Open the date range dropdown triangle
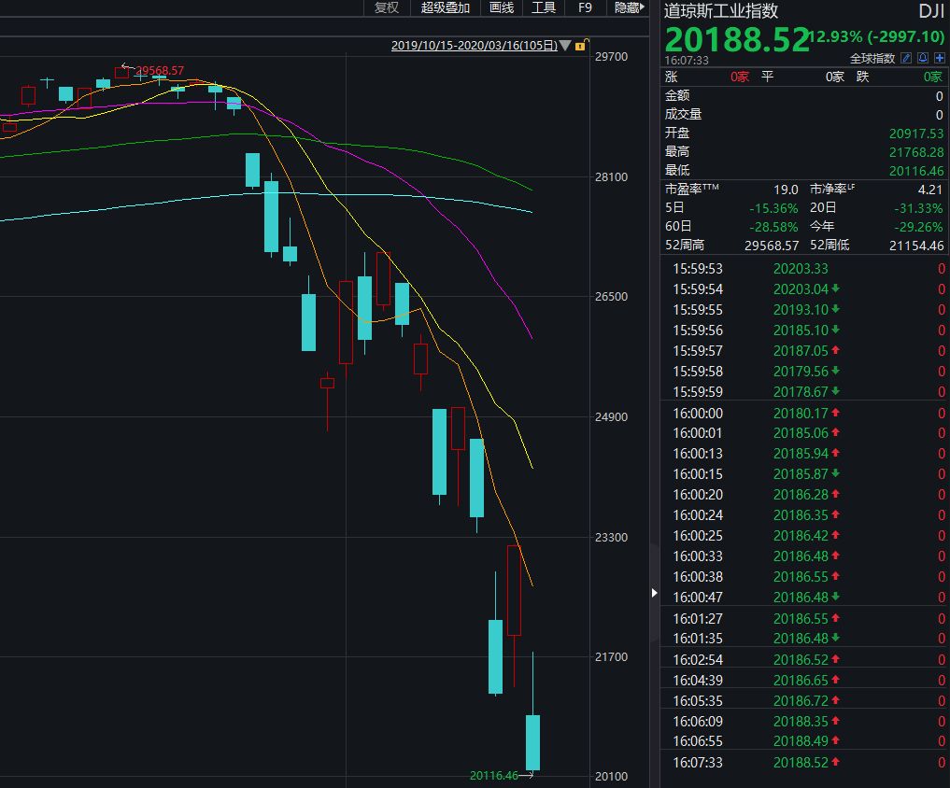This screenshot has height=788, width=950. (565, 46)
